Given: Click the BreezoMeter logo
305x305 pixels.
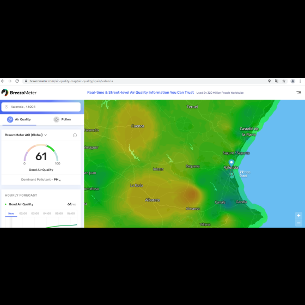Looking at the screenshot, I should [19, 93].
